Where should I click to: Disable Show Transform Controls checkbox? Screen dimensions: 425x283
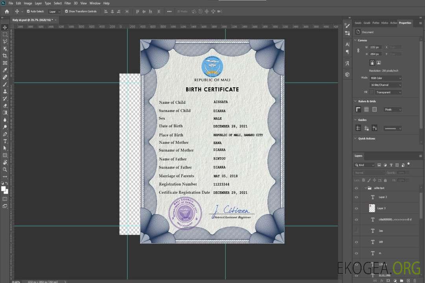click(66, 11)
